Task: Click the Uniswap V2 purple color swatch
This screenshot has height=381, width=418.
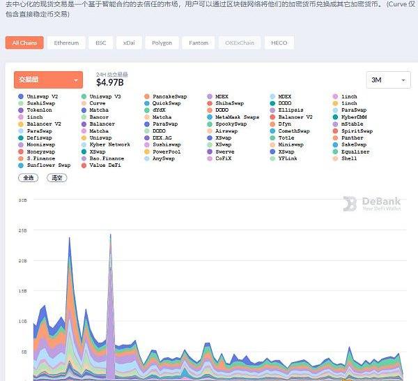Action: point(22,96)
